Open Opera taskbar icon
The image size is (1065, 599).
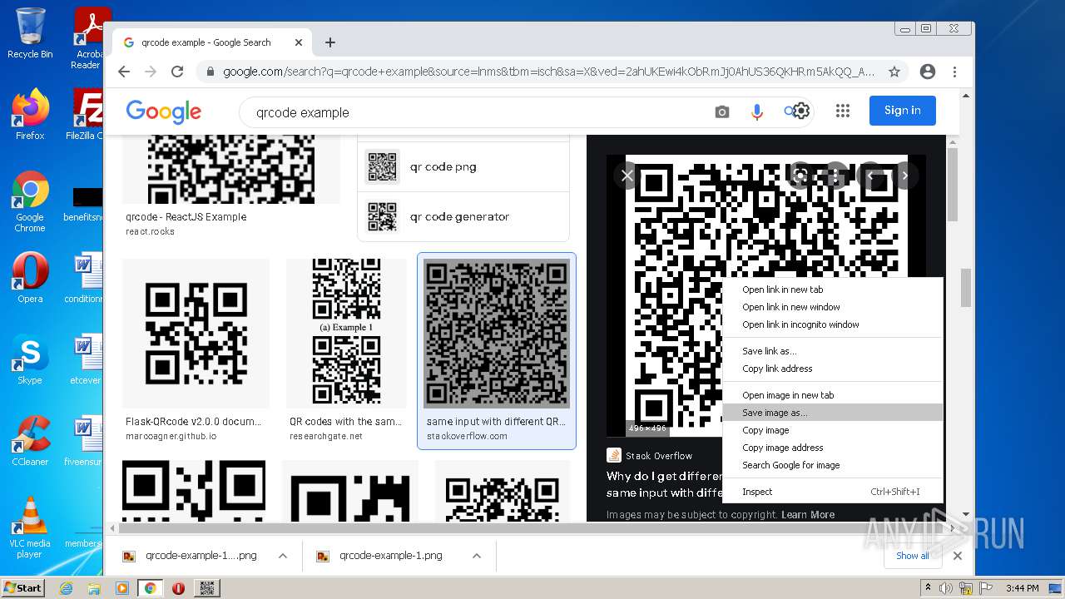[x=178, y=588]
